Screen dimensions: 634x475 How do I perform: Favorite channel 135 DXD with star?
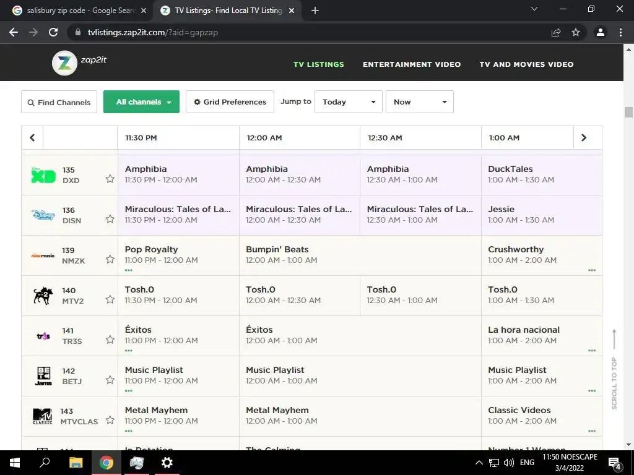[x=110, y=179]
